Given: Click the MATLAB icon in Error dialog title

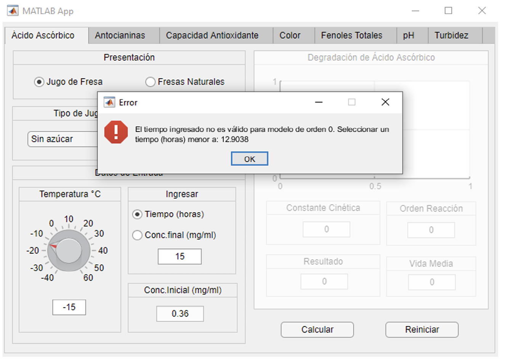Looking at the screenshot, I should pyautogui.click(x=109, y=102).
